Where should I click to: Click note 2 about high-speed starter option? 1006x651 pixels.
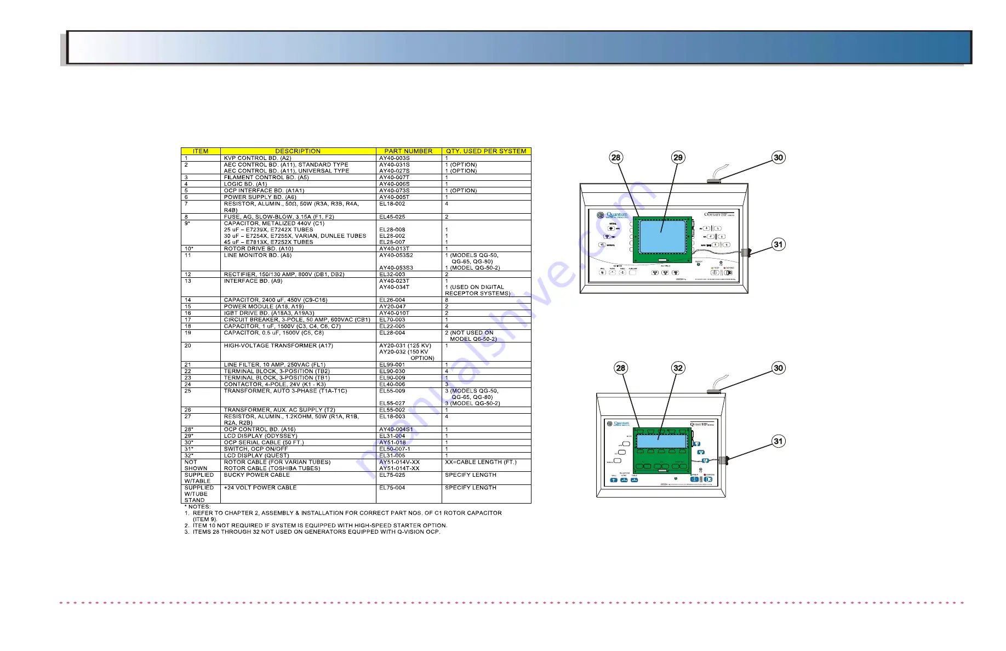(316, 526)
